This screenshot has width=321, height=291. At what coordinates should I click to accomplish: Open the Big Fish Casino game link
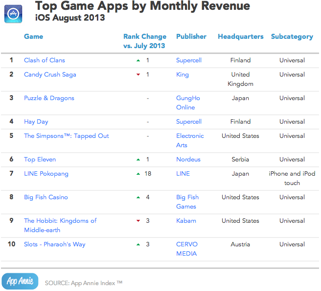46,197
